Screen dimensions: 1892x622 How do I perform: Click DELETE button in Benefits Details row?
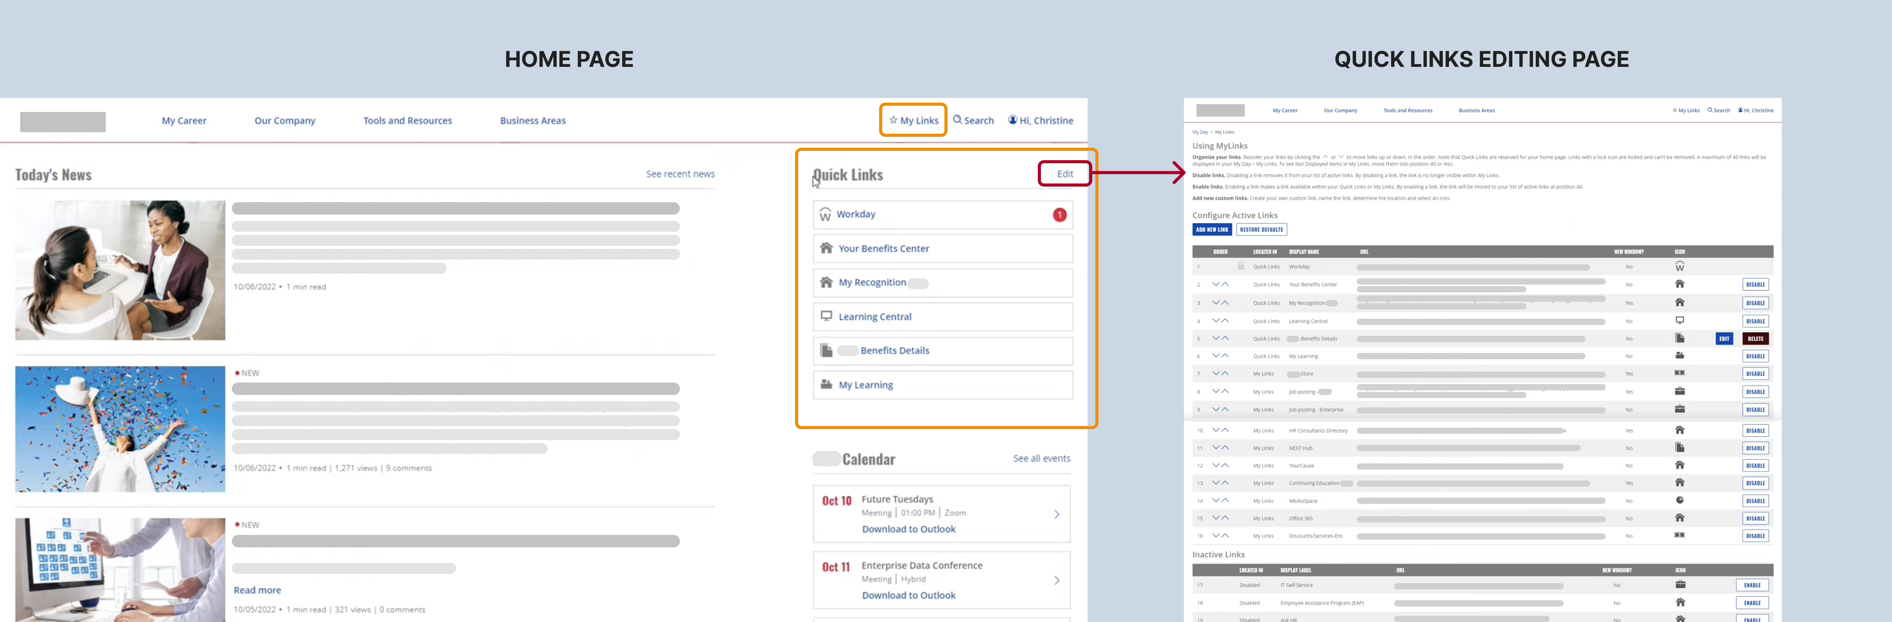click(1755, 339)
